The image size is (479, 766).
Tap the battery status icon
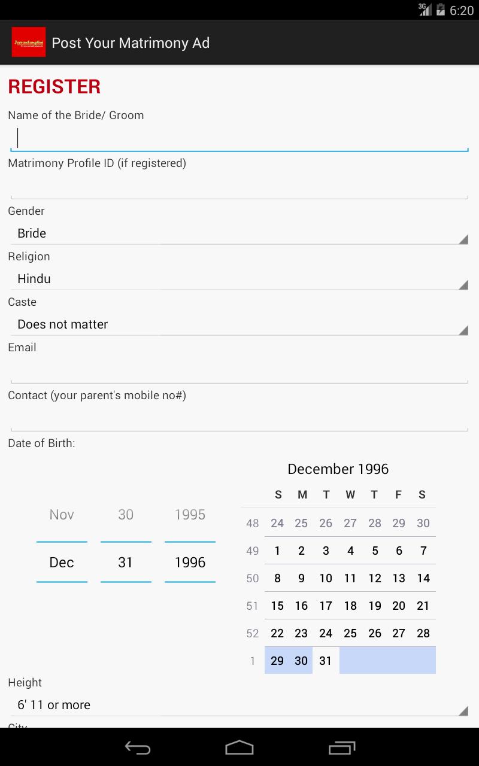point(441,10)
